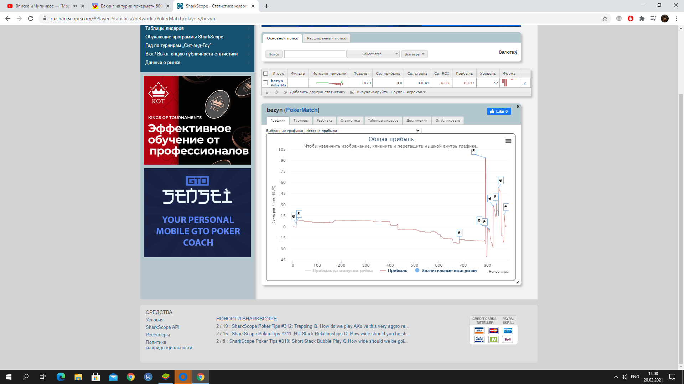Image resolution: width=684 pixels, height=384 pixels.
Task: Switch to Турниры tab
Action: pos(301,121)
